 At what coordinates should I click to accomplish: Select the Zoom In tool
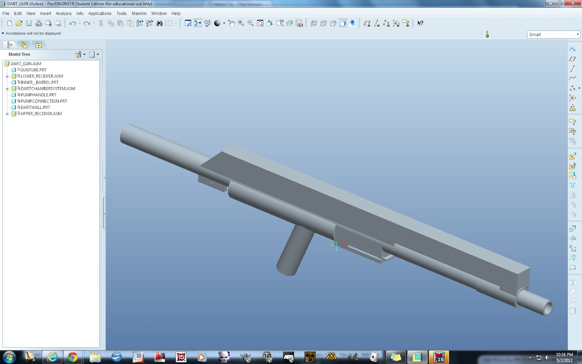240,23
